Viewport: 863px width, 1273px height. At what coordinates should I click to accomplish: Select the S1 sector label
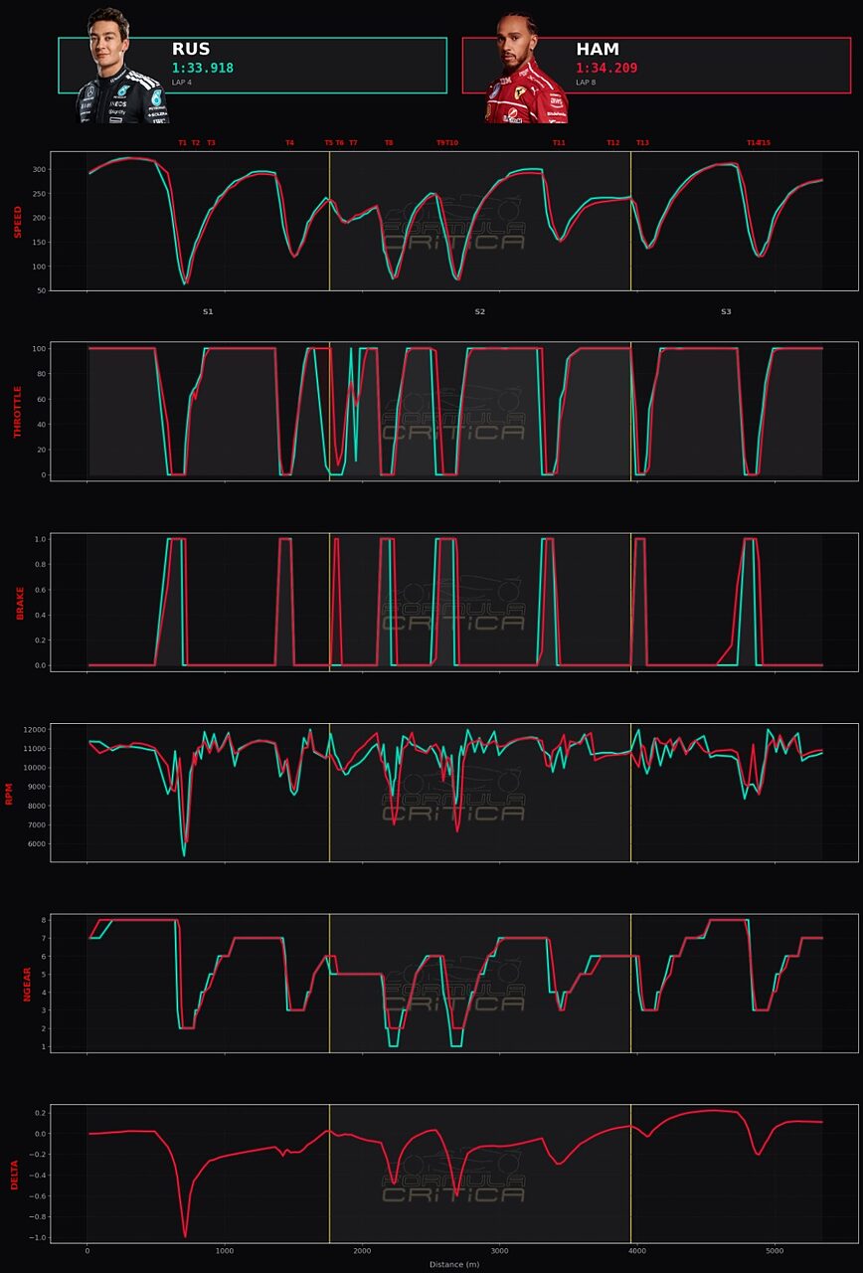pos(208,312)
